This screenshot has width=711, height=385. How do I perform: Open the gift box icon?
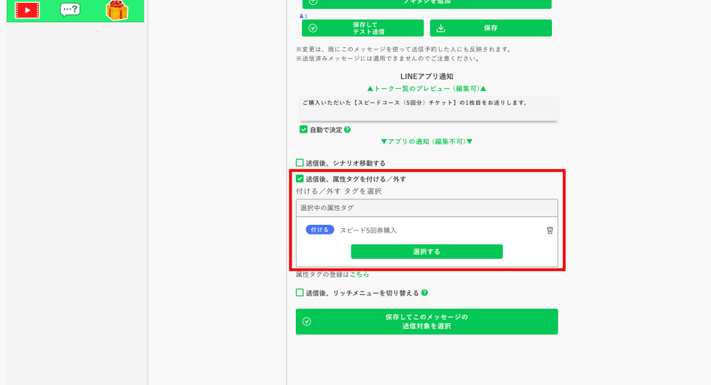pos(117,10)
